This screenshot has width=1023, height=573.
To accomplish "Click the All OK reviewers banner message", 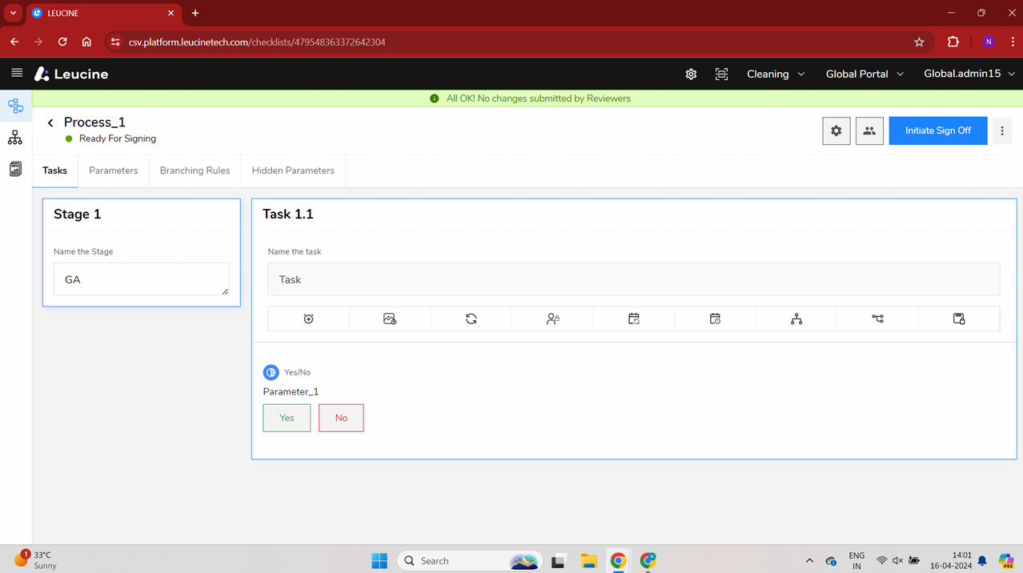I will coord(539,98).
